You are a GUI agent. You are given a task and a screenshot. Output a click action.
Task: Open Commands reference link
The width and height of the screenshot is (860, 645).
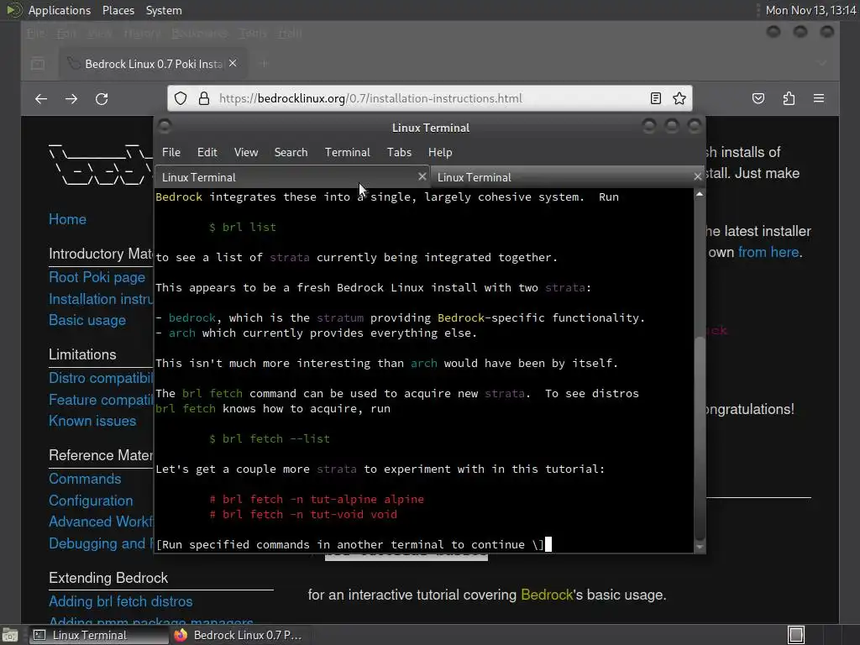(85, 479)
